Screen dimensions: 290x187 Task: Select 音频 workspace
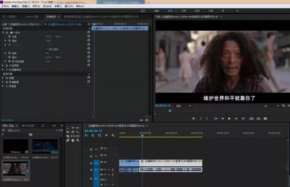(x=197, y=11)
